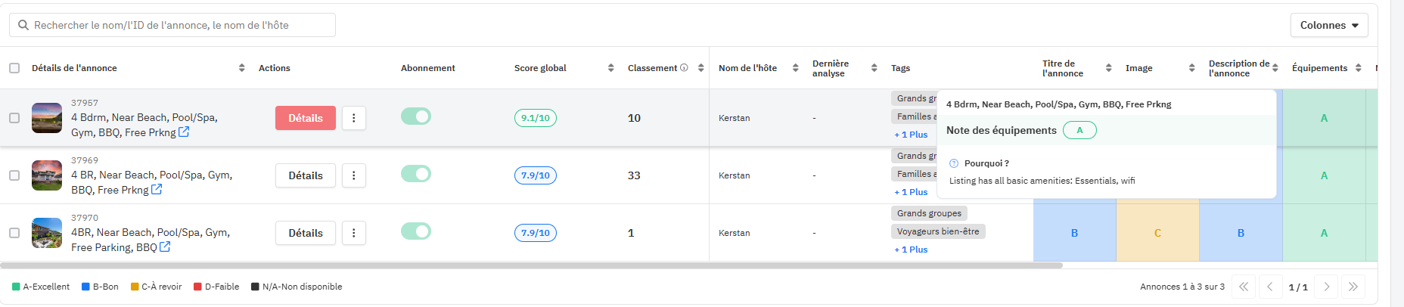
Task: Open the Colonnes dropdown
Action: [x=1329, y=25]
